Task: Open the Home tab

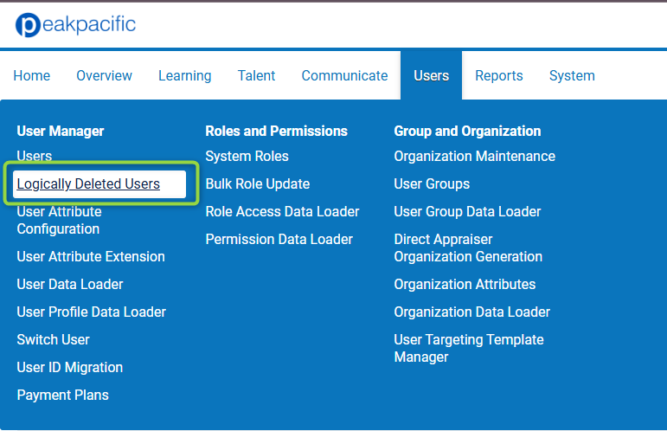Action: [32, 76]
